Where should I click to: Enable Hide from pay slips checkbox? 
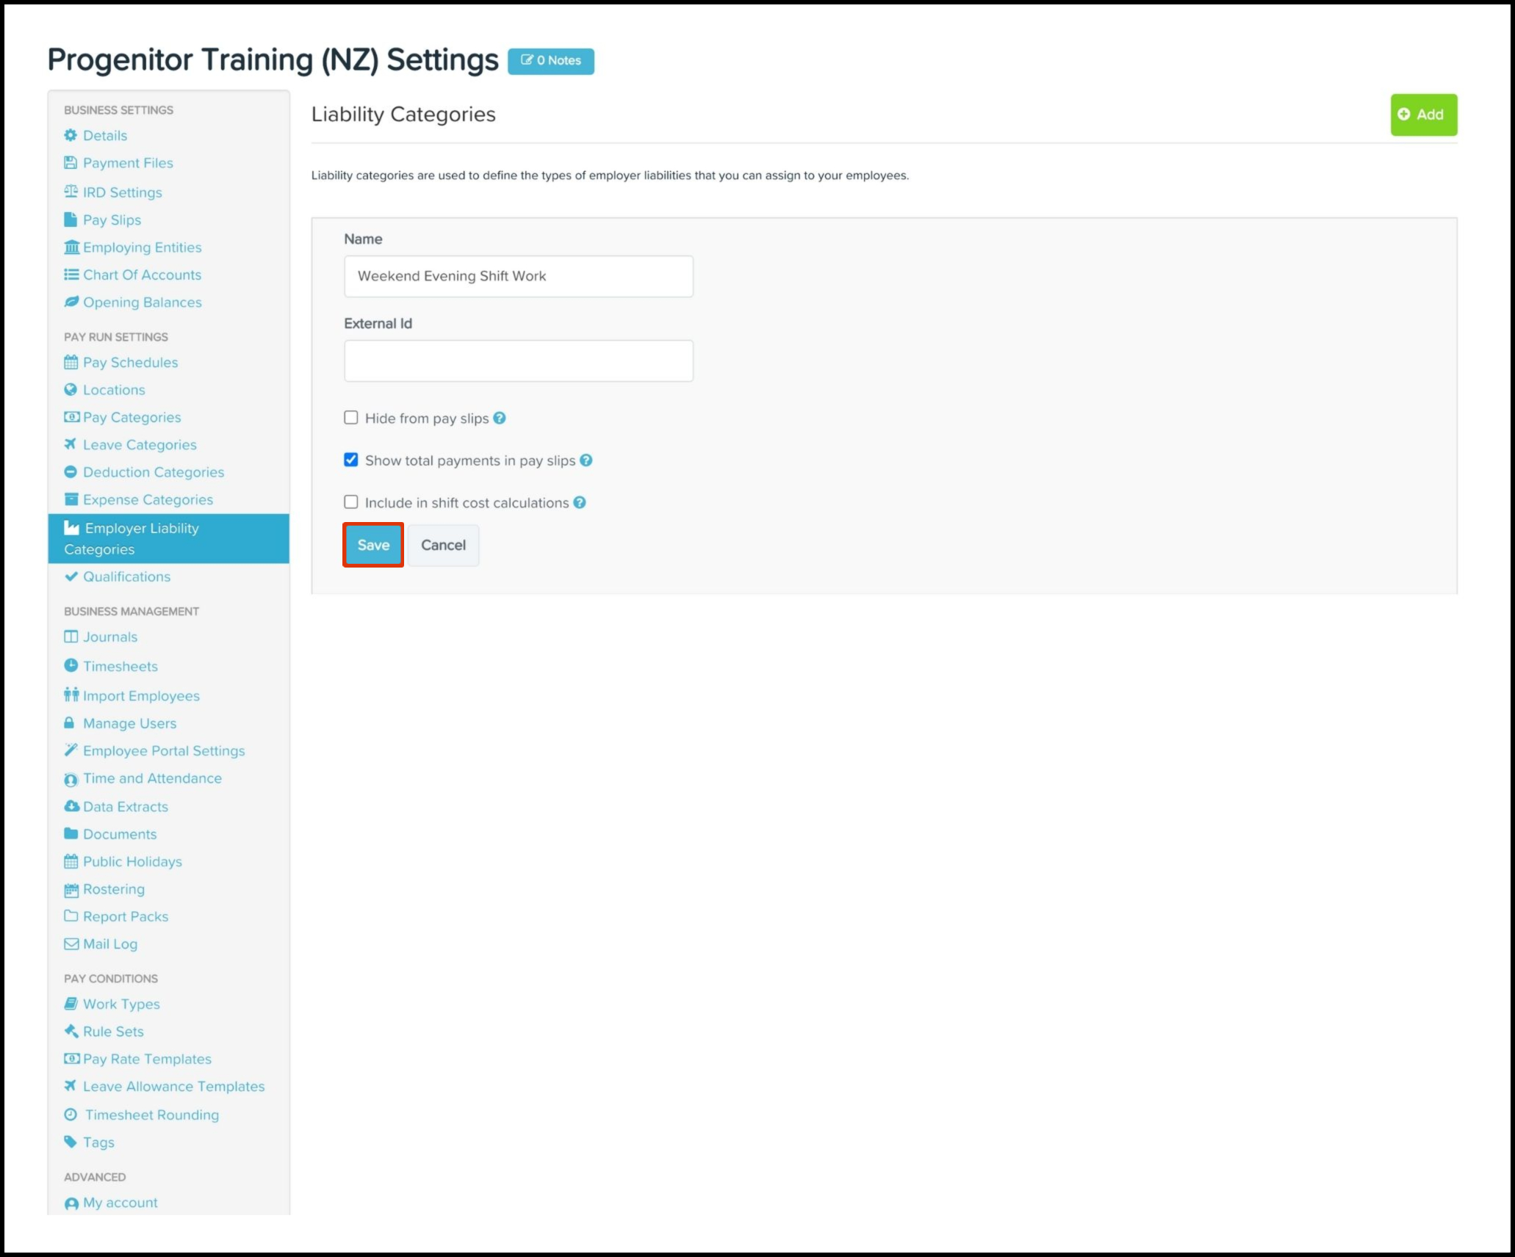351,418
